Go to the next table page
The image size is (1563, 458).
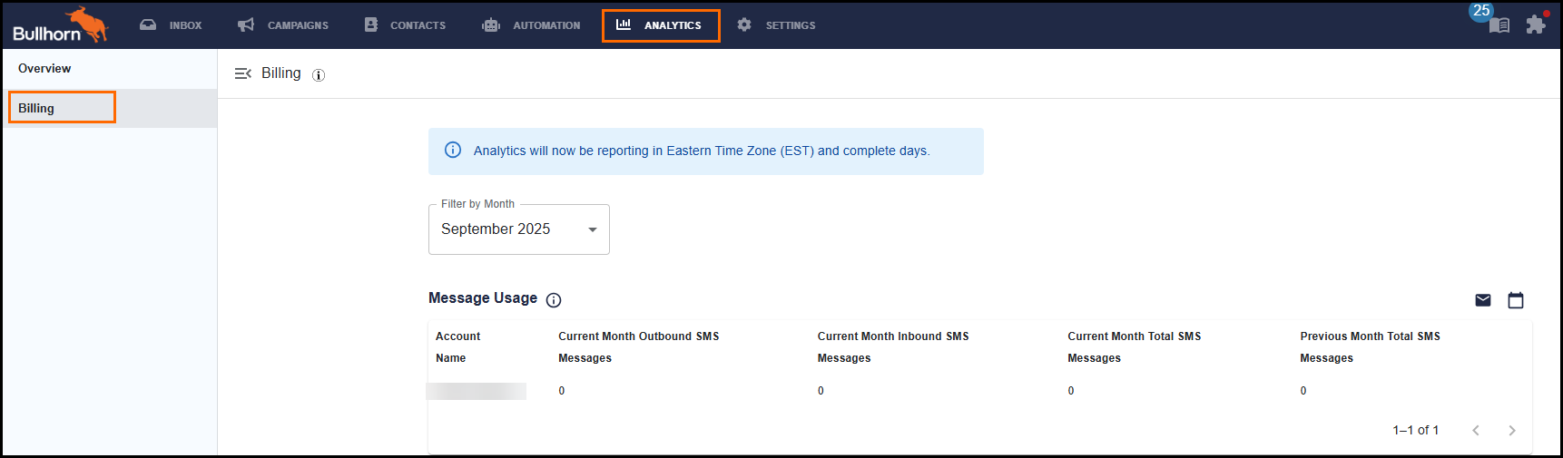(x=1512, y=431)
